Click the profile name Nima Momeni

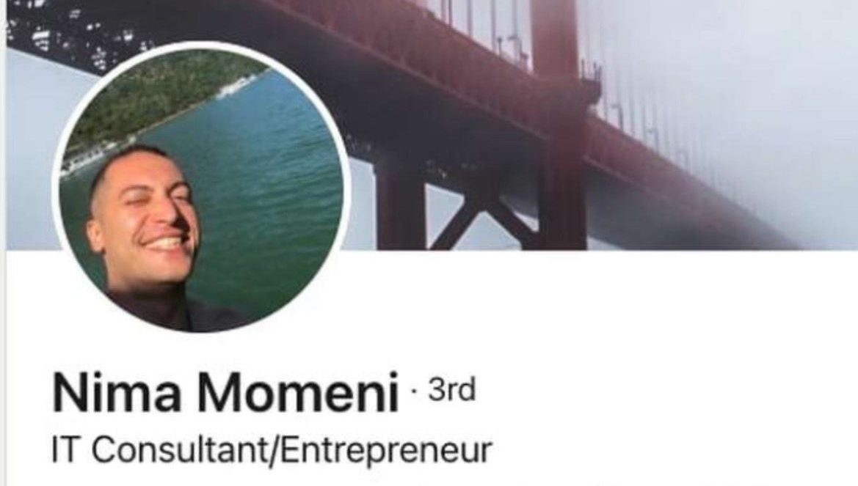tap(225, 392)
